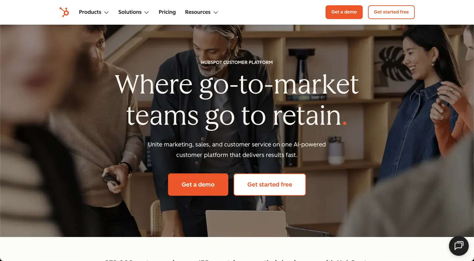This screenshot has height=261, width=474.
Task: Click the large hero Get a demo button
Action: click(x=198, y=185)
